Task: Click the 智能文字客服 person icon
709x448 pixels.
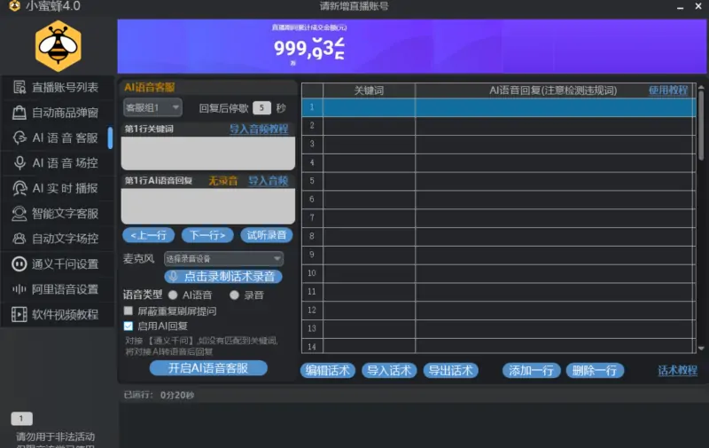Action: [x=19, y=214]
